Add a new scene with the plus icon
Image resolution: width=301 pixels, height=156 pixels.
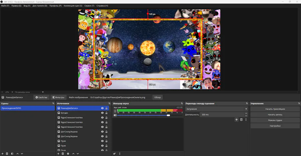2,154
